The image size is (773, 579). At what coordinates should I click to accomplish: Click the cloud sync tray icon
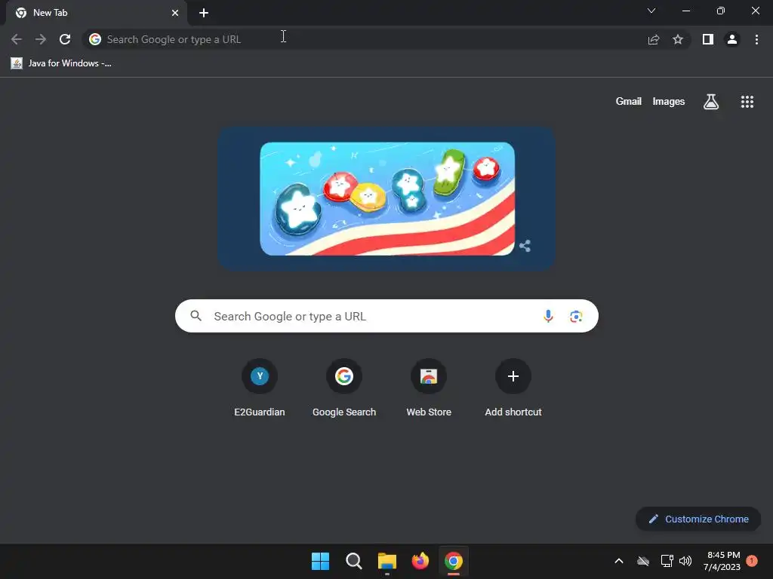(643, 561)
